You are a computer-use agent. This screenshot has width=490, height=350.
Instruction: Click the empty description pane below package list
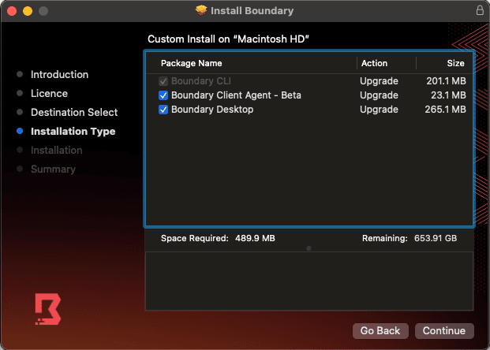309,280
